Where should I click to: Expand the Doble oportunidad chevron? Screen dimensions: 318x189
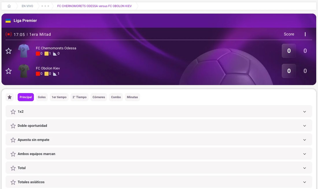coord(305,126)
